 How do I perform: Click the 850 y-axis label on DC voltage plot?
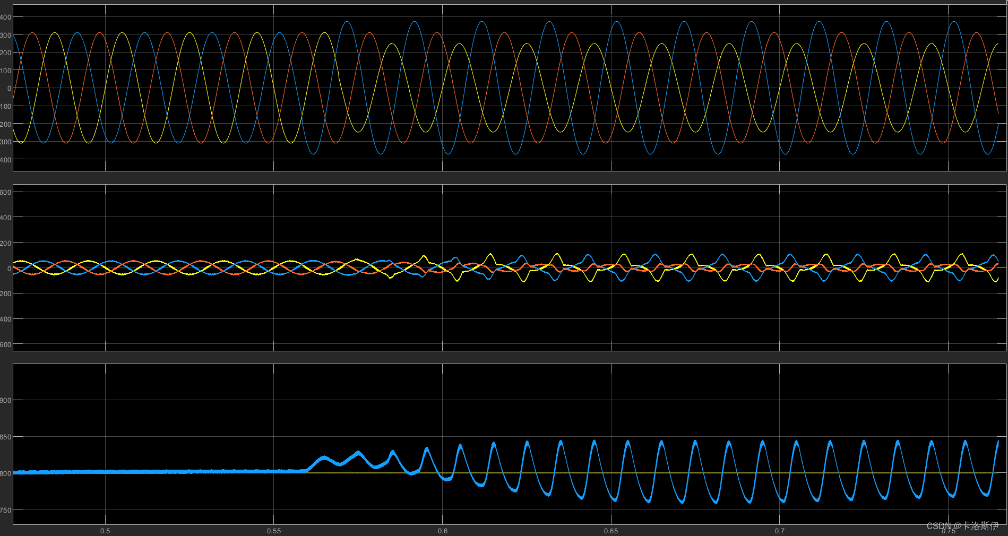pos(5,437)
